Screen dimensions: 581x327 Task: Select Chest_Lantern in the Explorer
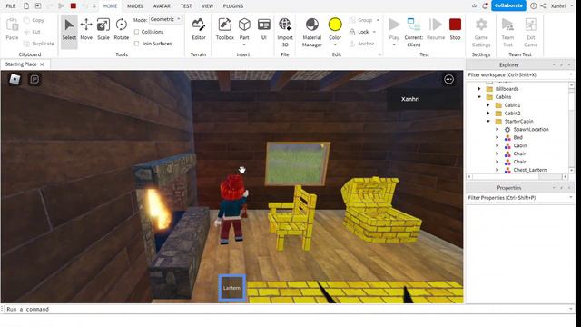pos(529,170)
